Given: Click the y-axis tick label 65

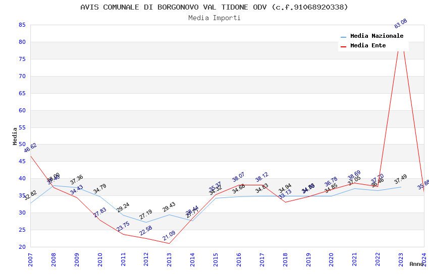Looking at the screenshot, I should [x=22, y=93].
